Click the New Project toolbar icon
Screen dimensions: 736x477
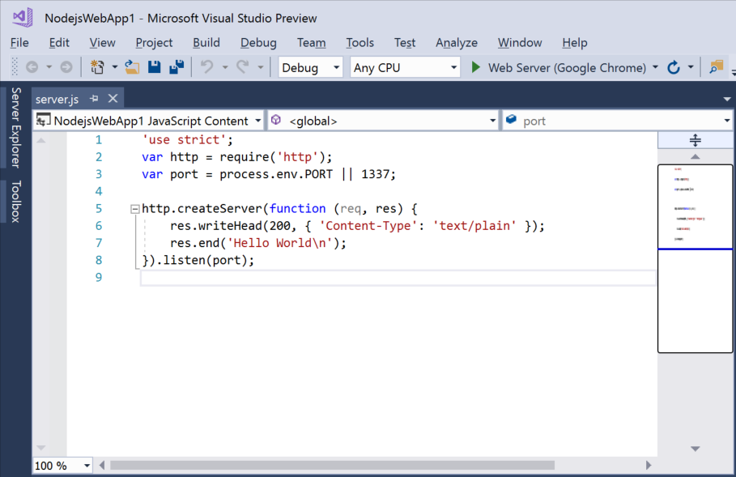[98, 67]
